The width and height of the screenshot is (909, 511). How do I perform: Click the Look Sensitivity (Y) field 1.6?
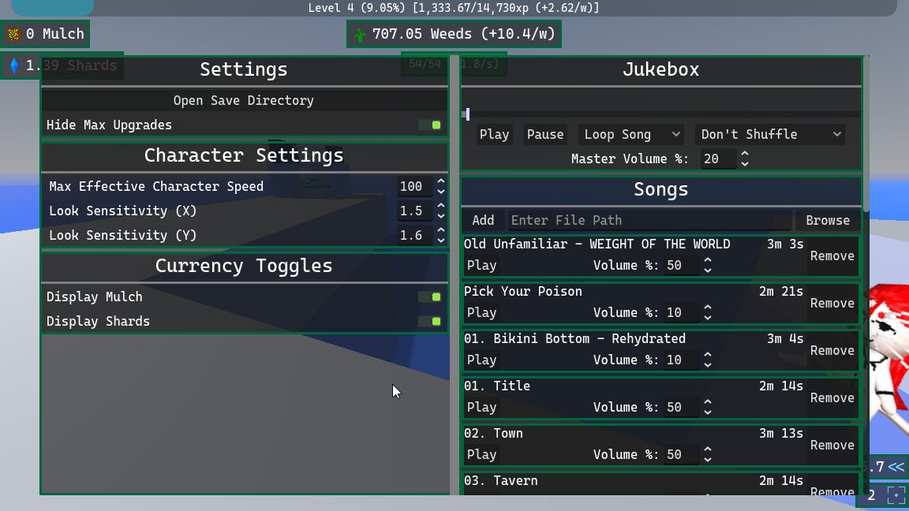pyautogui.click(x=414, y=235)
